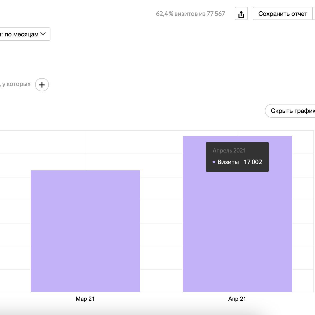The image size is (315, 315).
Task: Hide the chart via Скрыть график
Action: (x=290, y=111)
